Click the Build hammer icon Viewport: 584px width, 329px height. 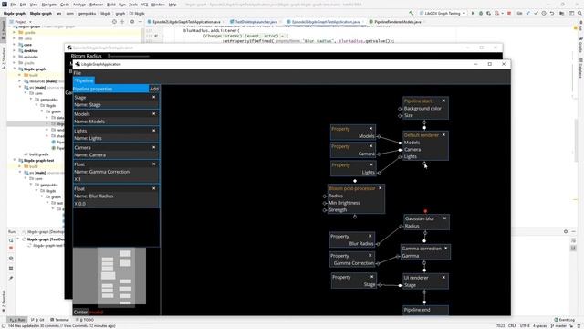[x=412, y=13]
